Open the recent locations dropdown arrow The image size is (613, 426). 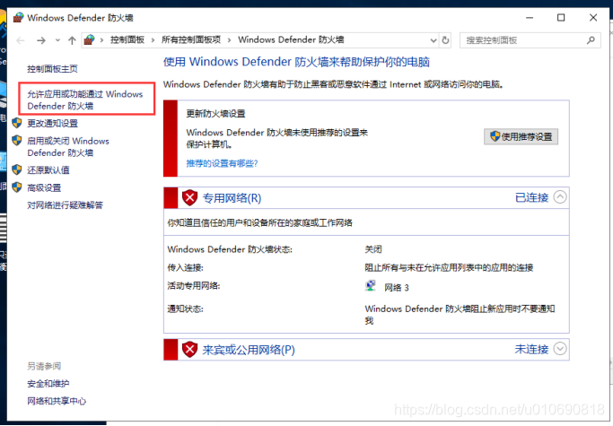[x=57, y=39]
